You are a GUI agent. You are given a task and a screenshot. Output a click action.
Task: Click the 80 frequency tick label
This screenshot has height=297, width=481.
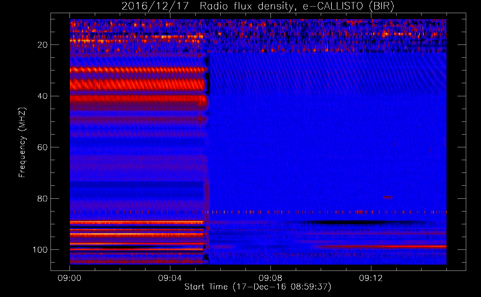pyautogui.click(x=43, y=198)
